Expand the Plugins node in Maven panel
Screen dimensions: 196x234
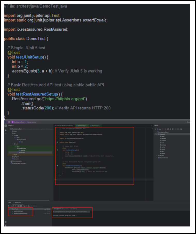[157, 156]
